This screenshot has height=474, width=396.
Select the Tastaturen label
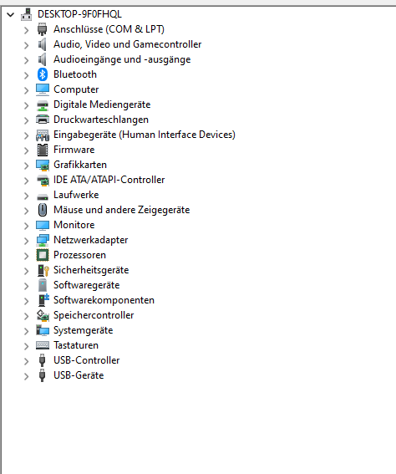76,345
